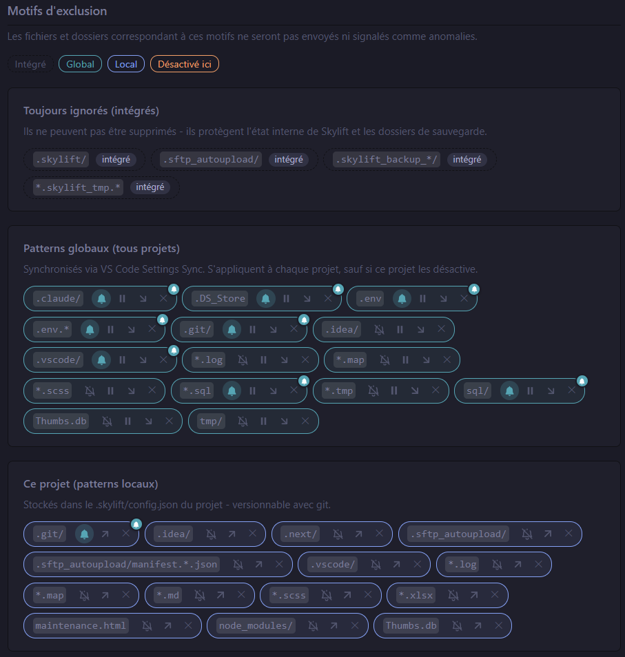The height and width of the screenshot is (657, 625).
Task: Promote maintenance.html pattern to global
Action: pyautogui.click(x=167, y=626)
